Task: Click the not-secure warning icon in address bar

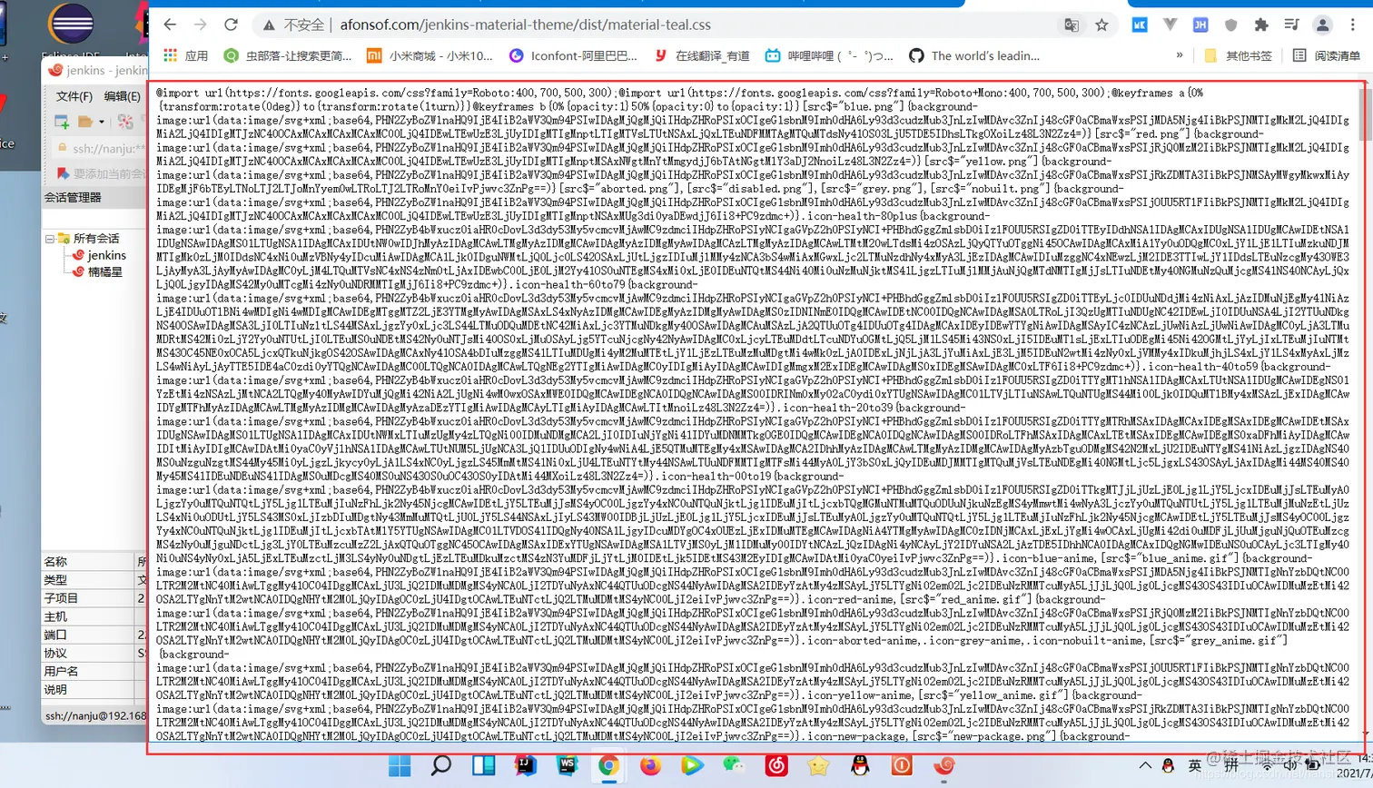Action: point(269,25)
